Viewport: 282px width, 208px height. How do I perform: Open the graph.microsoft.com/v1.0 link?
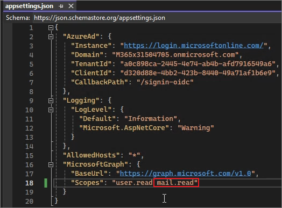coord(186,174)
